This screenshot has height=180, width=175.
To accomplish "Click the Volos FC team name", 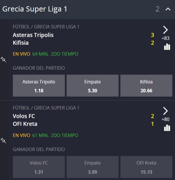I will point(24,116).
